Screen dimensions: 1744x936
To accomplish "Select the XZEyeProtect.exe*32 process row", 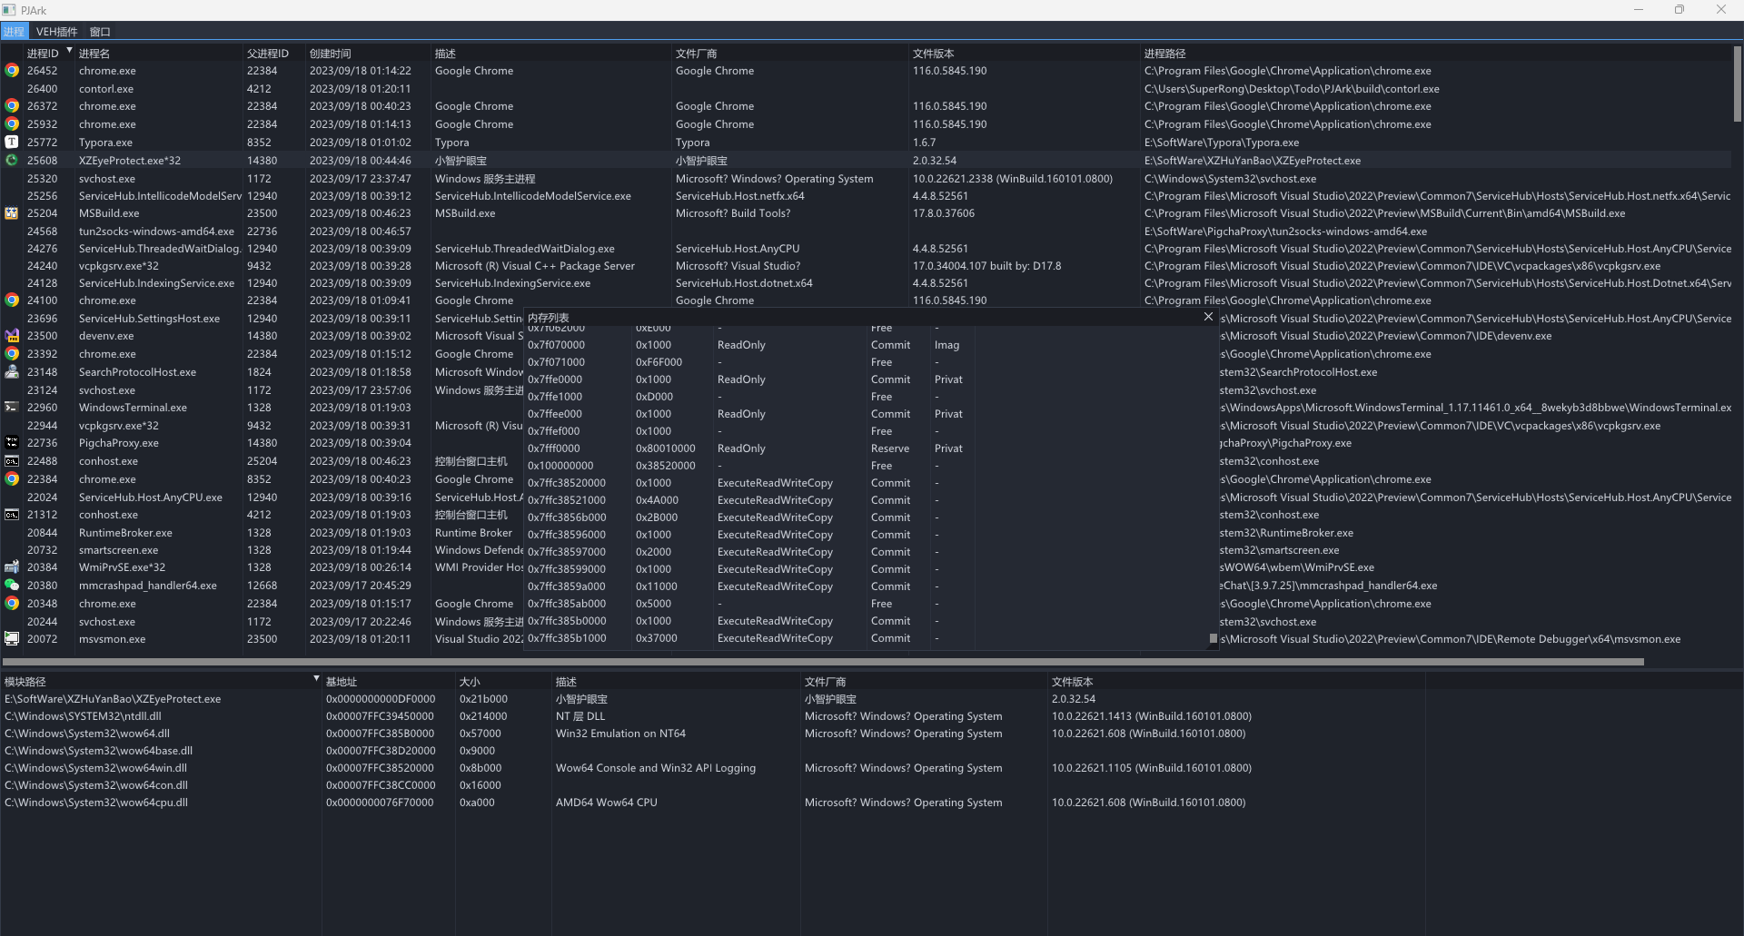I will click(867, 160).
